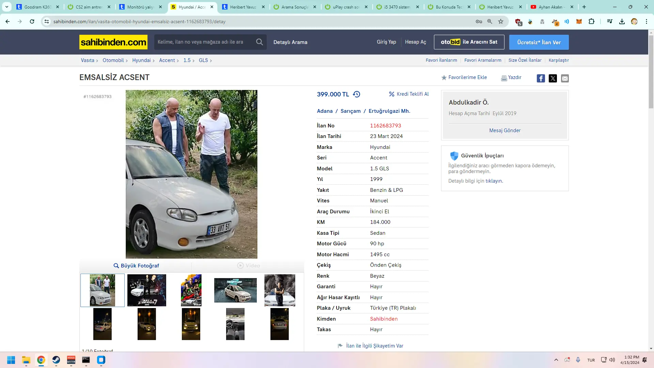Open 1.5 breadcrumb category

click(187, 60)
